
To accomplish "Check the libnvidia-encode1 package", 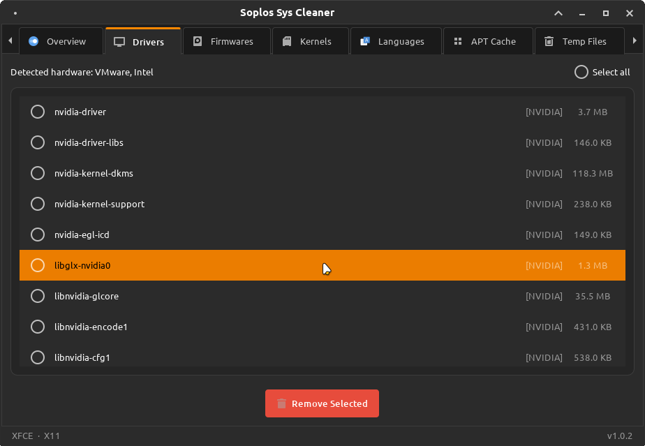I will pyautogui.click(x=38, y=327).
